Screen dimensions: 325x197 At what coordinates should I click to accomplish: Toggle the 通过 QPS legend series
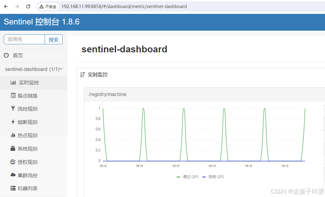tap(188, 177)
